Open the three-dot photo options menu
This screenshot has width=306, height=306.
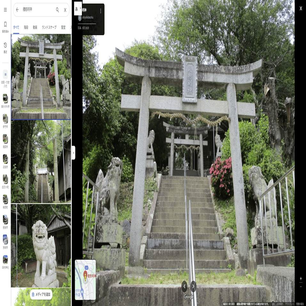tap(101, 11)
